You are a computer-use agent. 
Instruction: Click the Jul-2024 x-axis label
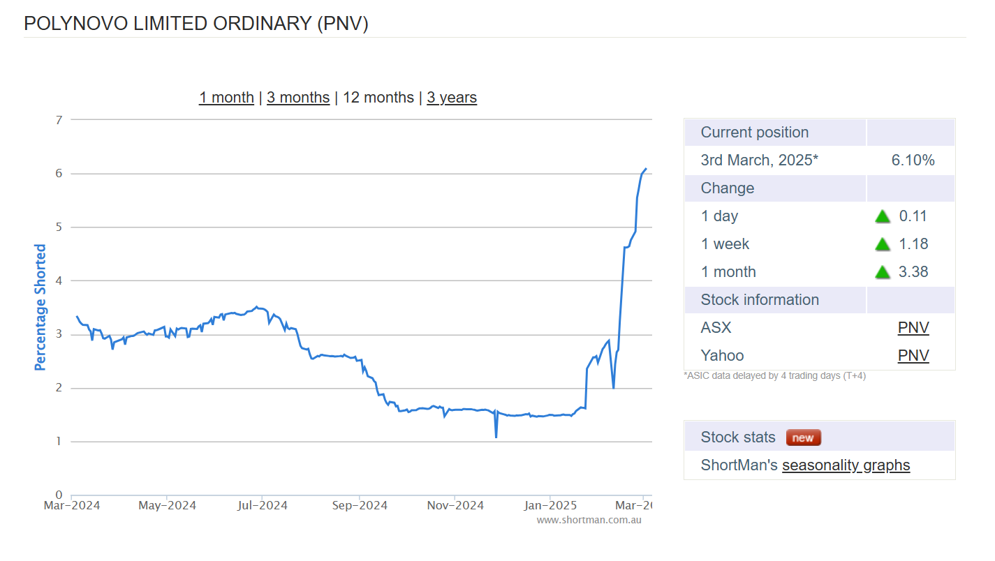[x=261, y=505]
